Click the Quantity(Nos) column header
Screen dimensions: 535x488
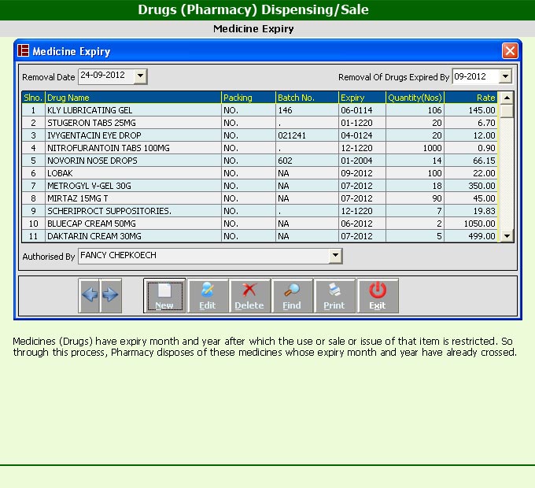(415, 98)
